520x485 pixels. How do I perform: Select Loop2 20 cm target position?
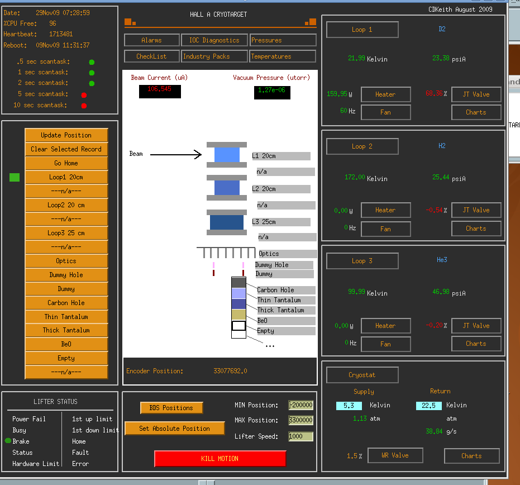(x=66, y=205)
